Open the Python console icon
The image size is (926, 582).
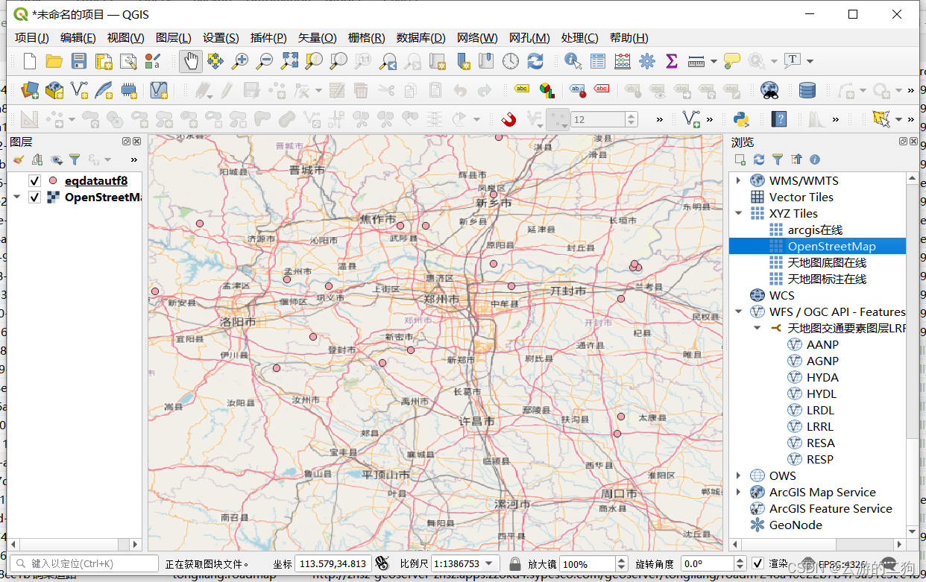[741, 119]
